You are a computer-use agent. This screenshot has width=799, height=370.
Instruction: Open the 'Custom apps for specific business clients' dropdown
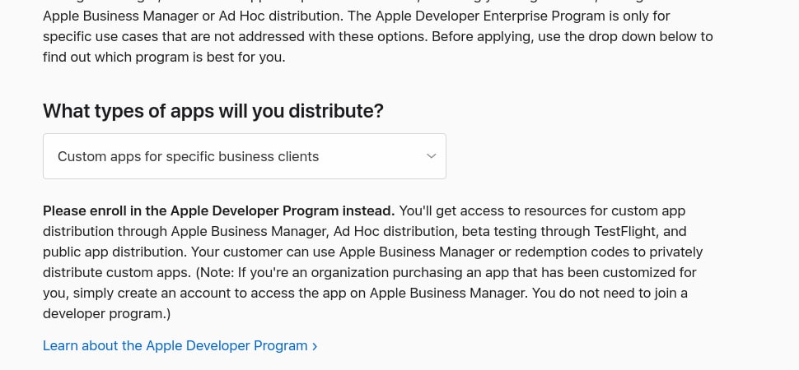[244, 156]
